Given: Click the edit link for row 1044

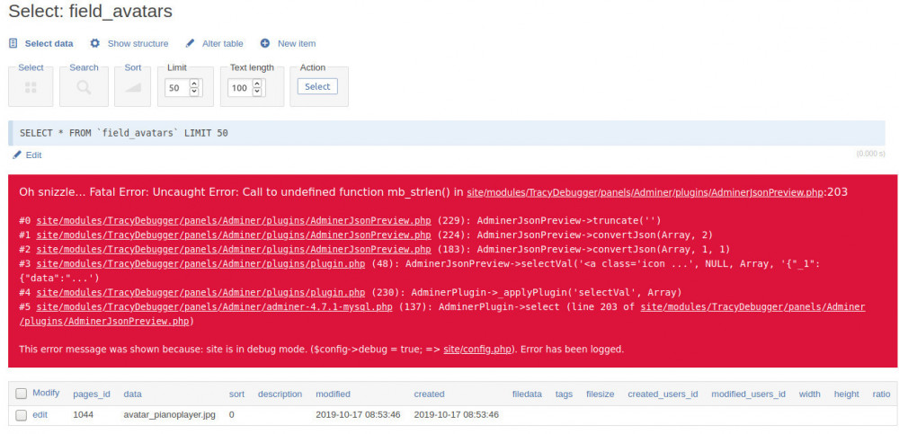Looking at the screenshot, I should [x=40, y=415].
